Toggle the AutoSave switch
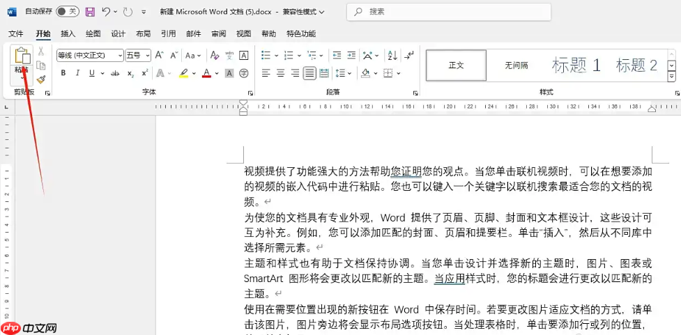Viewport: 681px width, 335px height. (x=68, y=12)
